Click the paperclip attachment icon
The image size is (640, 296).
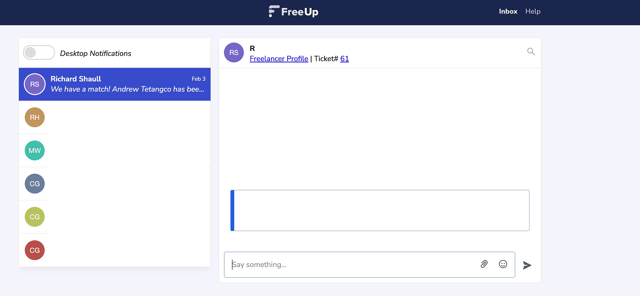tap(484, 264)
